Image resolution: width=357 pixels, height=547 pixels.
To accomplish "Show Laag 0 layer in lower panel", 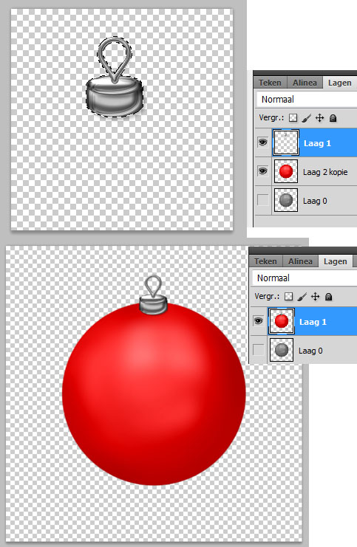I will coord(258,350).
